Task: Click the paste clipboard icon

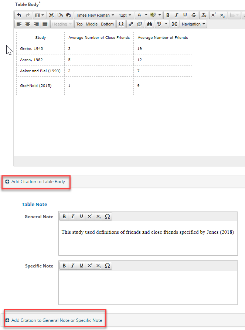Action: [x=69, y=15]
